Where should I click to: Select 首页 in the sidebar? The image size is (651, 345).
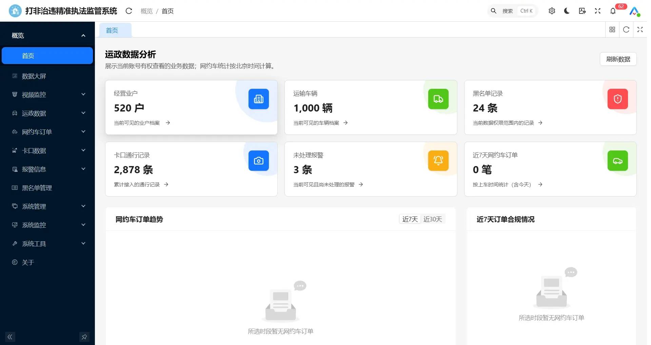click(x=47, y=56)
